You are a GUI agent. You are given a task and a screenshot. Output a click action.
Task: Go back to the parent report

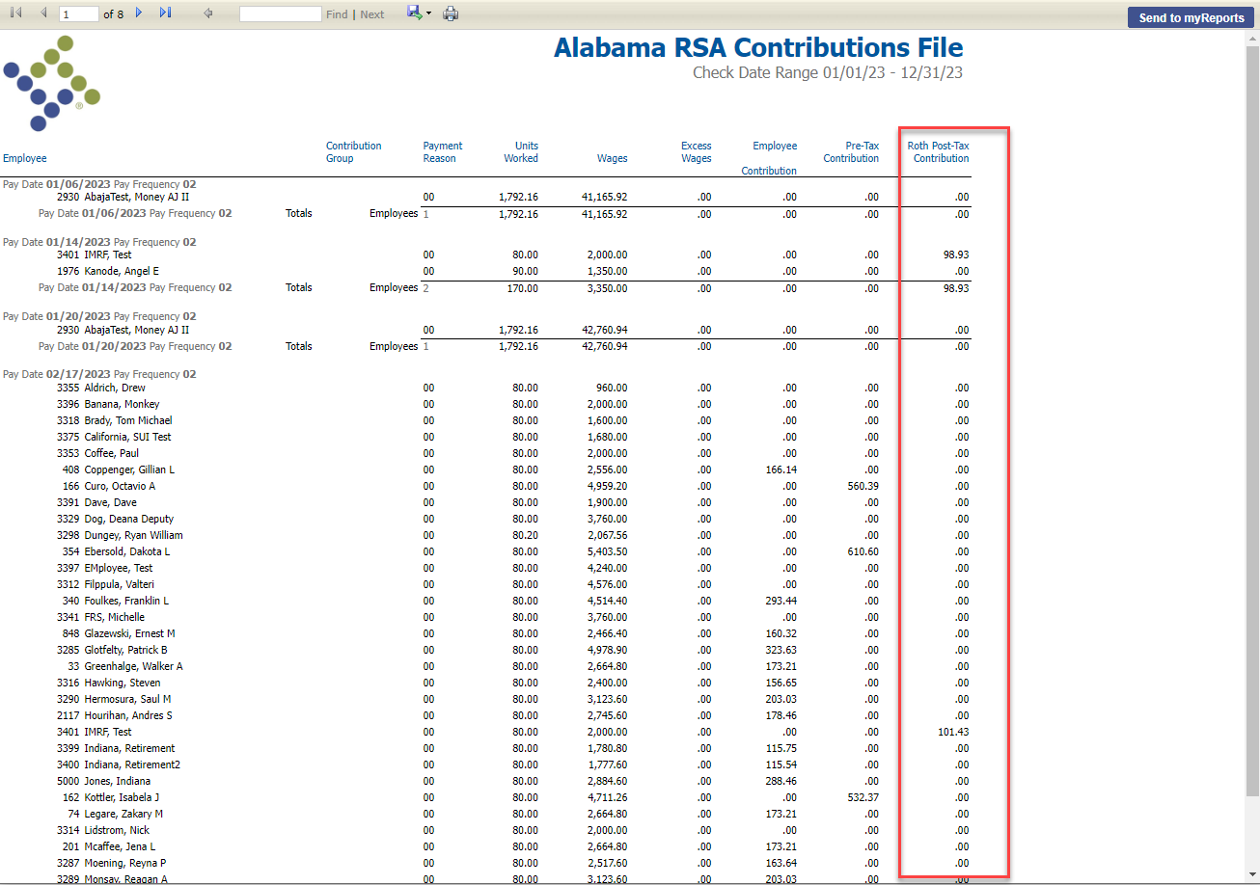pos(208,13)
